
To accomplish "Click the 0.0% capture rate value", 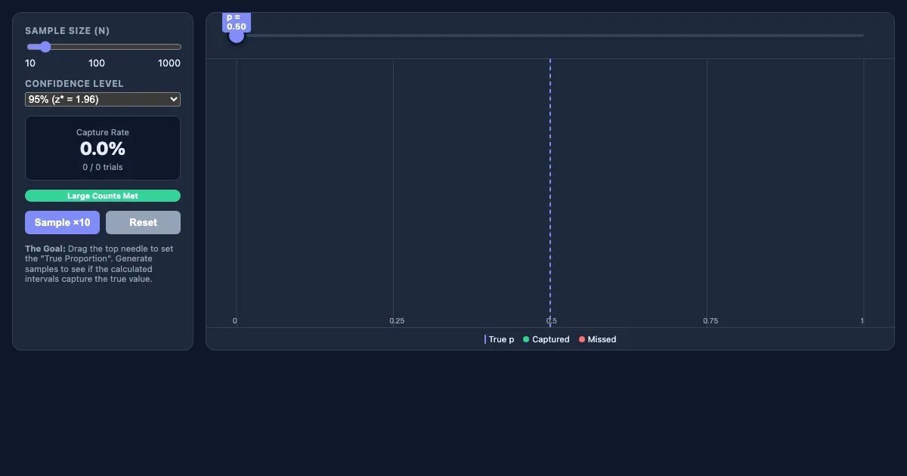I will point(103,149).
